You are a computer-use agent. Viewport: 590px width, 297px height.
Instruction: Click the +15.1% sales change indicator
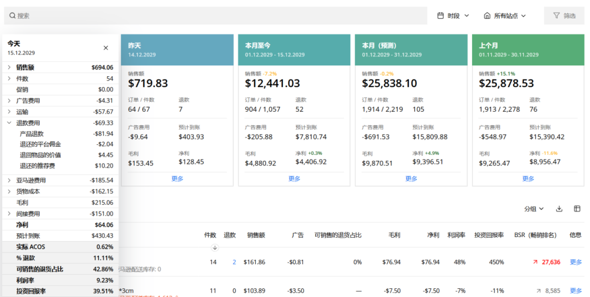(506, 74)
